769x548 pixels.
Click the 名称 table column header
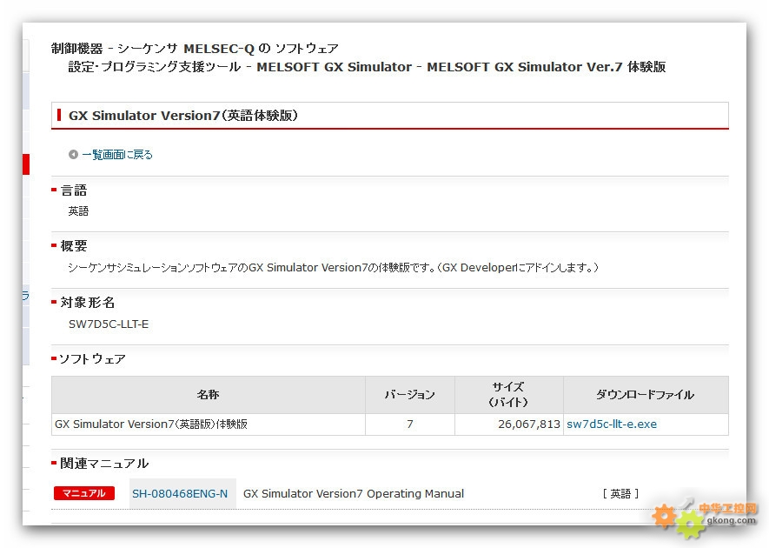[208, 394]
